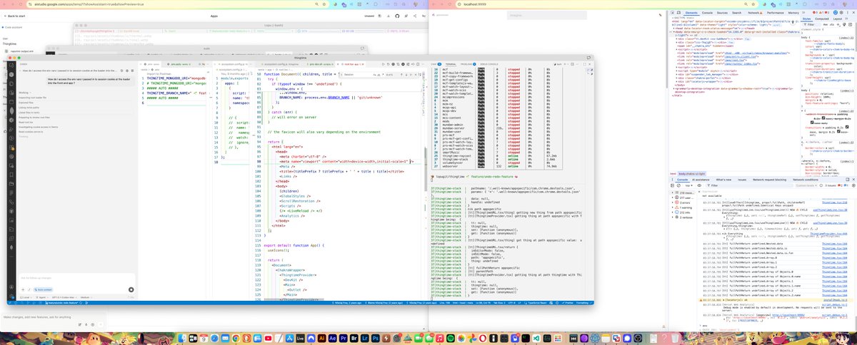Click body.chakra-ui-light breadcrumb in DevTools
Screen dimensions: 857x345
pyautogui.click(x=692, y=173)
